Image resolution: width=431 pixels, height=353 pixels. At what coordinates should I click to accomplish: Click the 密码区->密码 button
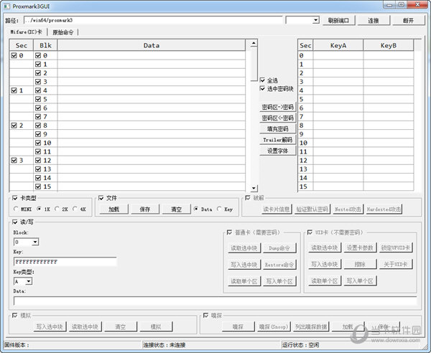(277, 107)
